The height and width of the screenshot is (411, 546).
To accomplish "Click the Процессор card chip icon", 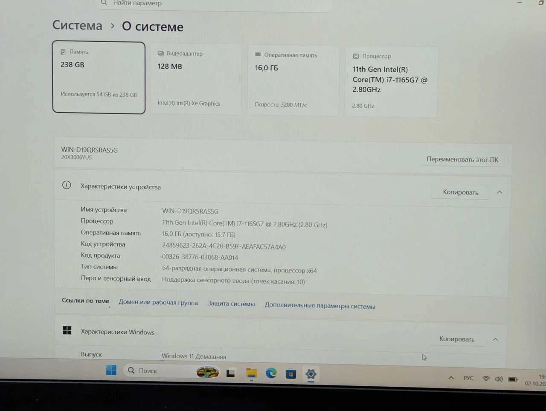I will point(356,56).
